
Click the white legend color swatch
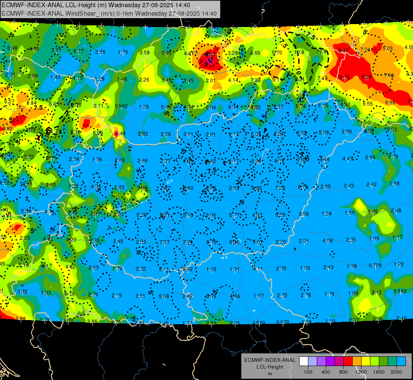[x=304, y=361]
